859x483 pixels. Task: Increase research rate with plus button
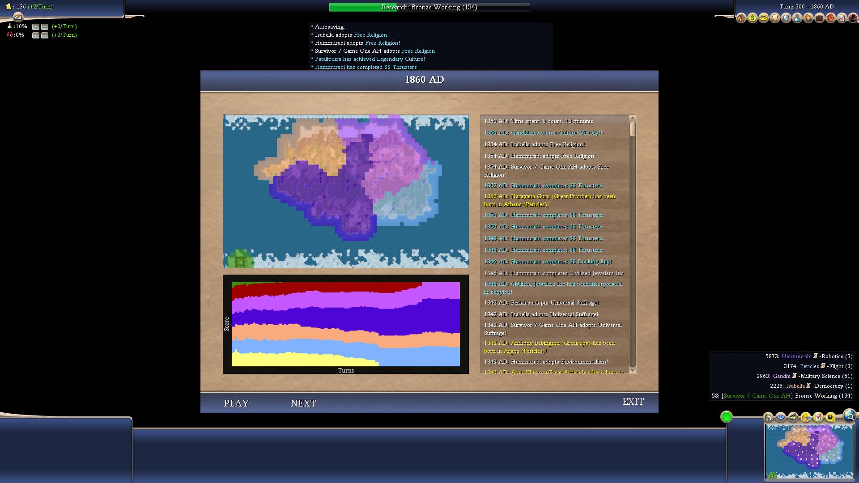click(36, 27)
